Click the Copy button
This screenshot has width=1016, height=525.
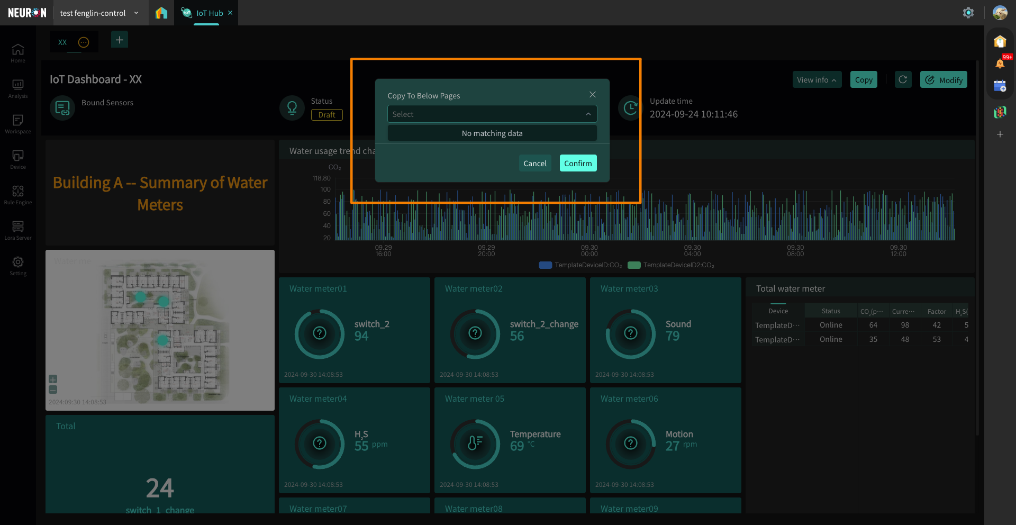(864, 80)
